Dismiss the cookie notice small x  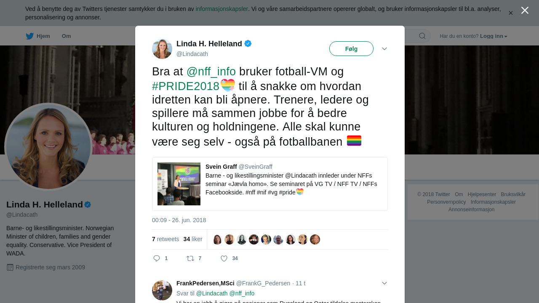pos(511,13)
